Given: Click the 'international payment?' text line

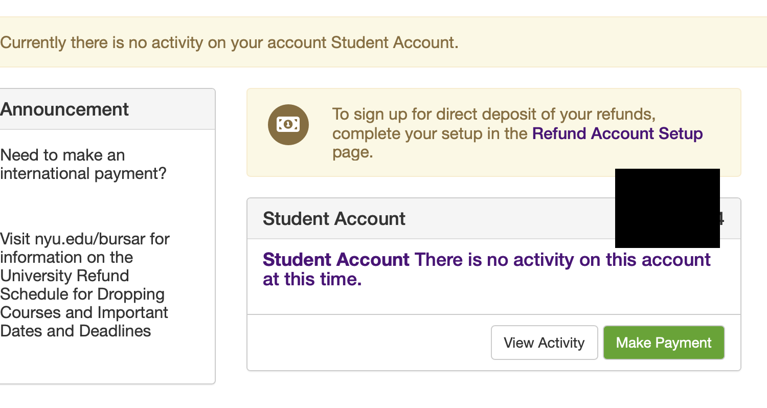Looking at the screenshot, I should pyautogui.click(x=83, y=174).
